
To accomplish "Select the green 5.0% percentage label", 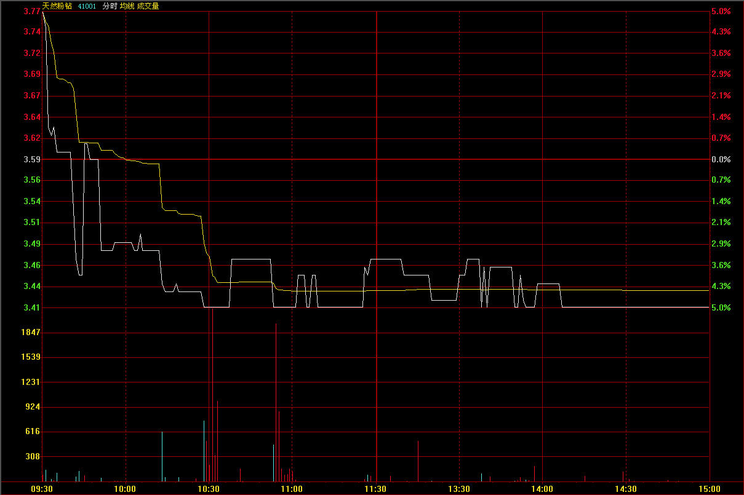I will point(721,307).
